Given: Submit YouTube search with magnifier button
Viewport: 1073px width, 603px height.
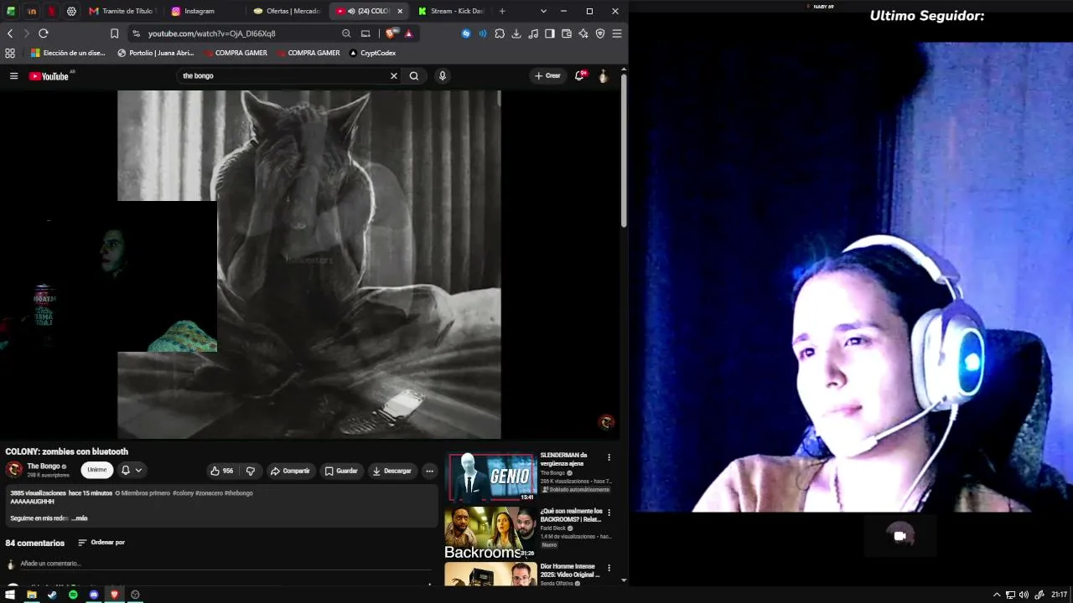Looking at the screenshot, I should coord(414,76).
